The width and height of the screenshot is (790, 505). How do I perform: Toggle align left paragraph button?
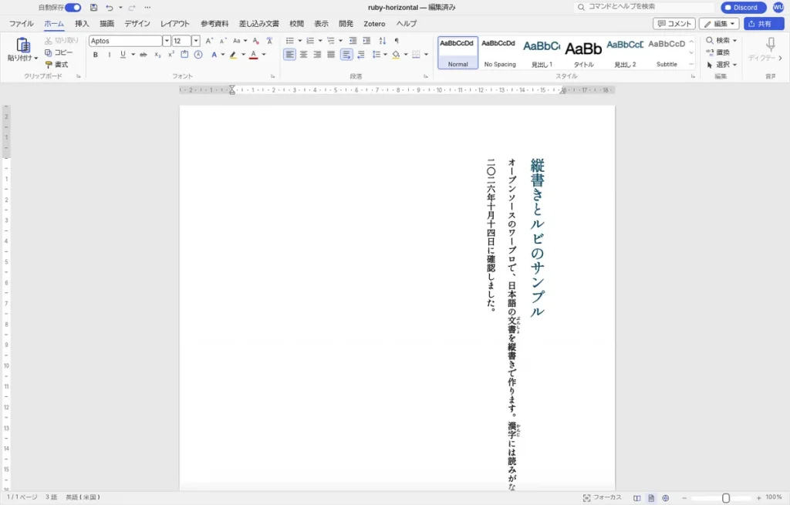289,55
